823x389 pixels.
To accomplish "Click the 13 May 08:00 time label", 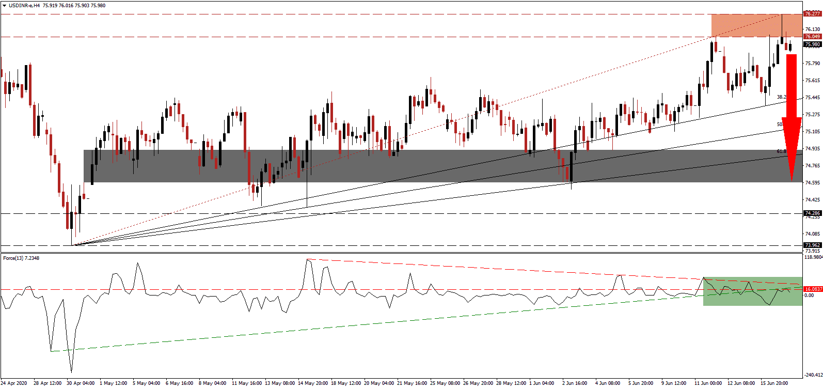I will point(279,383).
